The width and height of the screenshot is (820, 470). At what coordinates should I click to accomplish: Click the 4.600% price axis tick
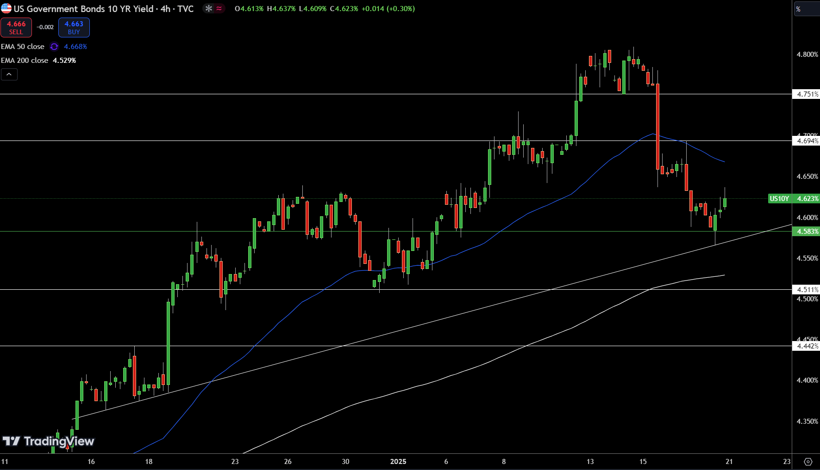807,218
